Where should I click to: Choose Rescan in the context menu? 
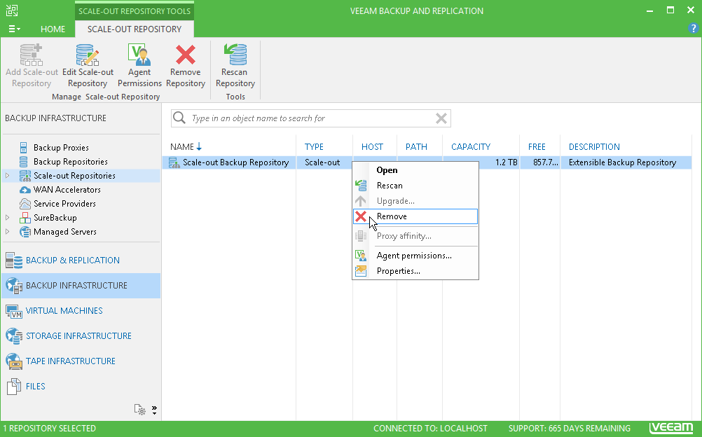click(x=415, y=186)
